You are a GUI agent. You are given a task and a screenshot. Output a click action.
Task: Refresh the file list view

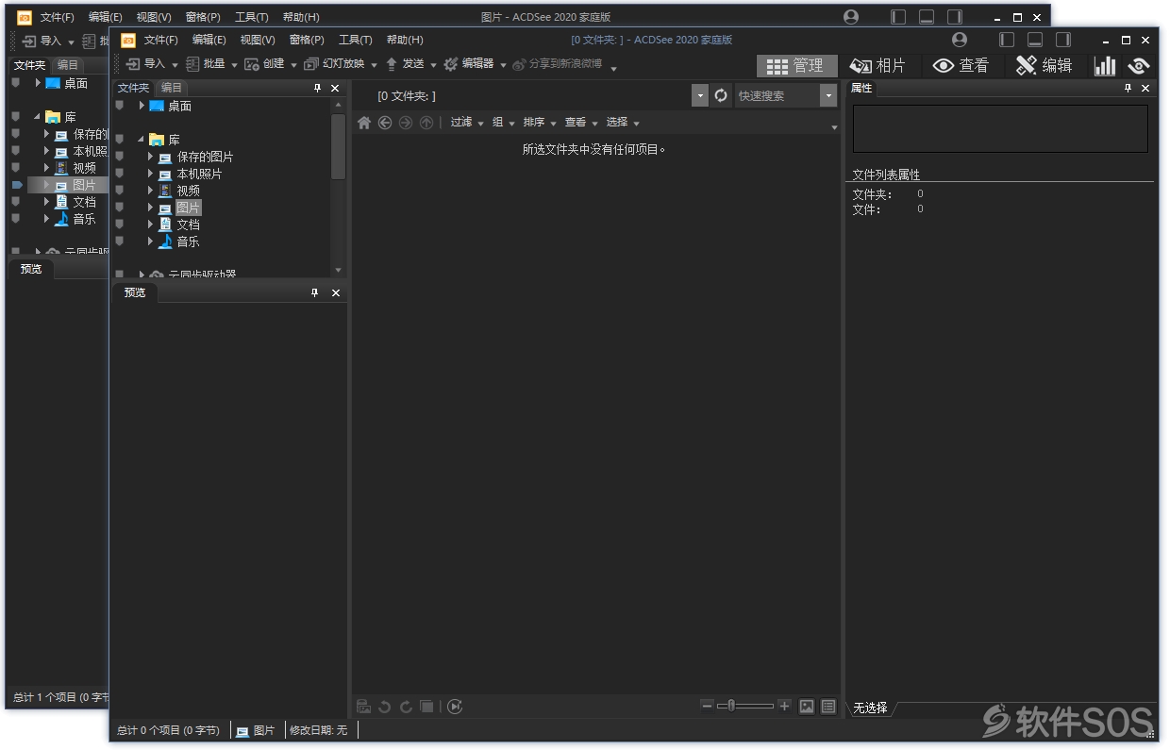pyautogui.click(x=721, y=95)
